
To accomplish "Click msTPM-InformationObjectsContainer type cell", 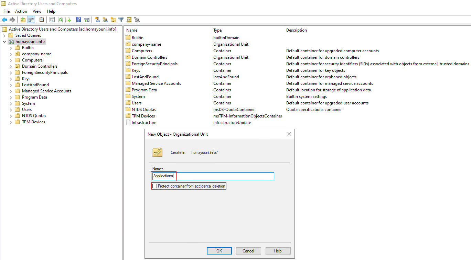I will tap(248, 116).
